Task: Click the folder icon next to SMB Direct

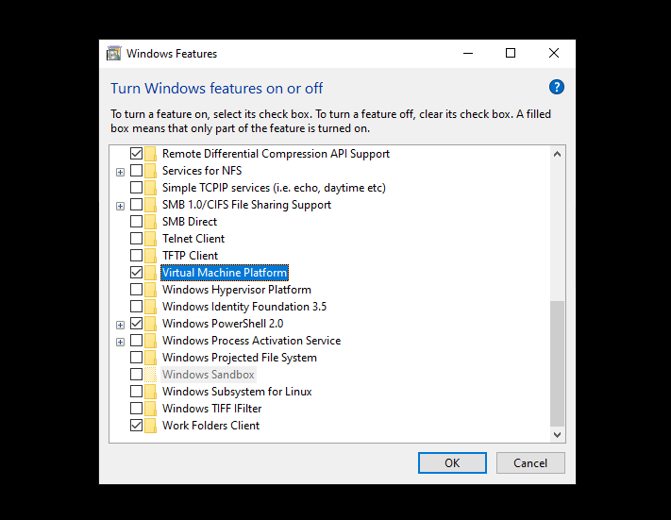Action: (x=150, y=222)
